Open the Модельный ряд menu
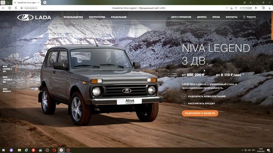The height and width of the screenshot is (153, 273). click(x=73, y=17)
